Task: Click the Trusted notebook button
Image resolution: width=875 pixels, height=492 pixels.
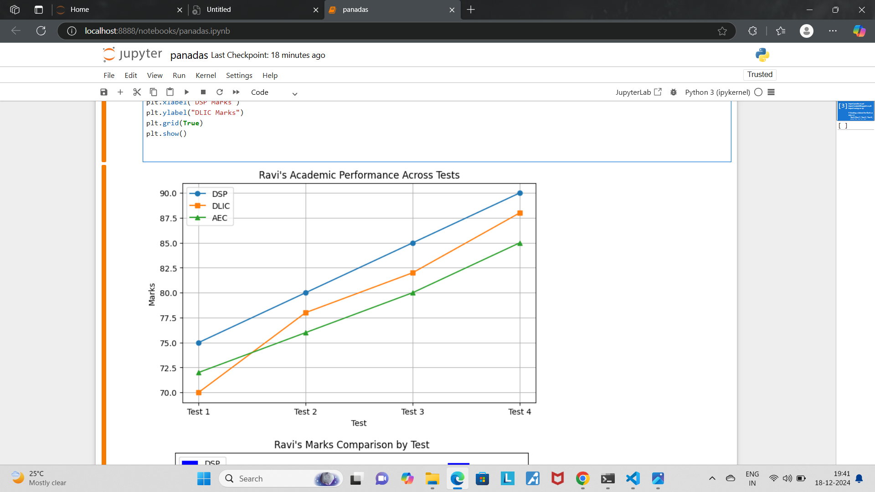Action: [760, 74]
